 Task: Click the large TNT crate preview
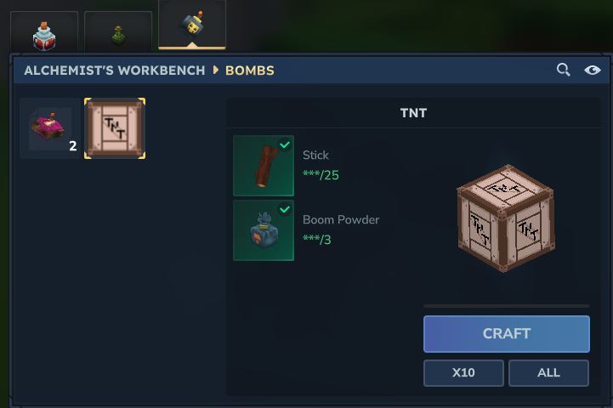(x=506, y=218)
